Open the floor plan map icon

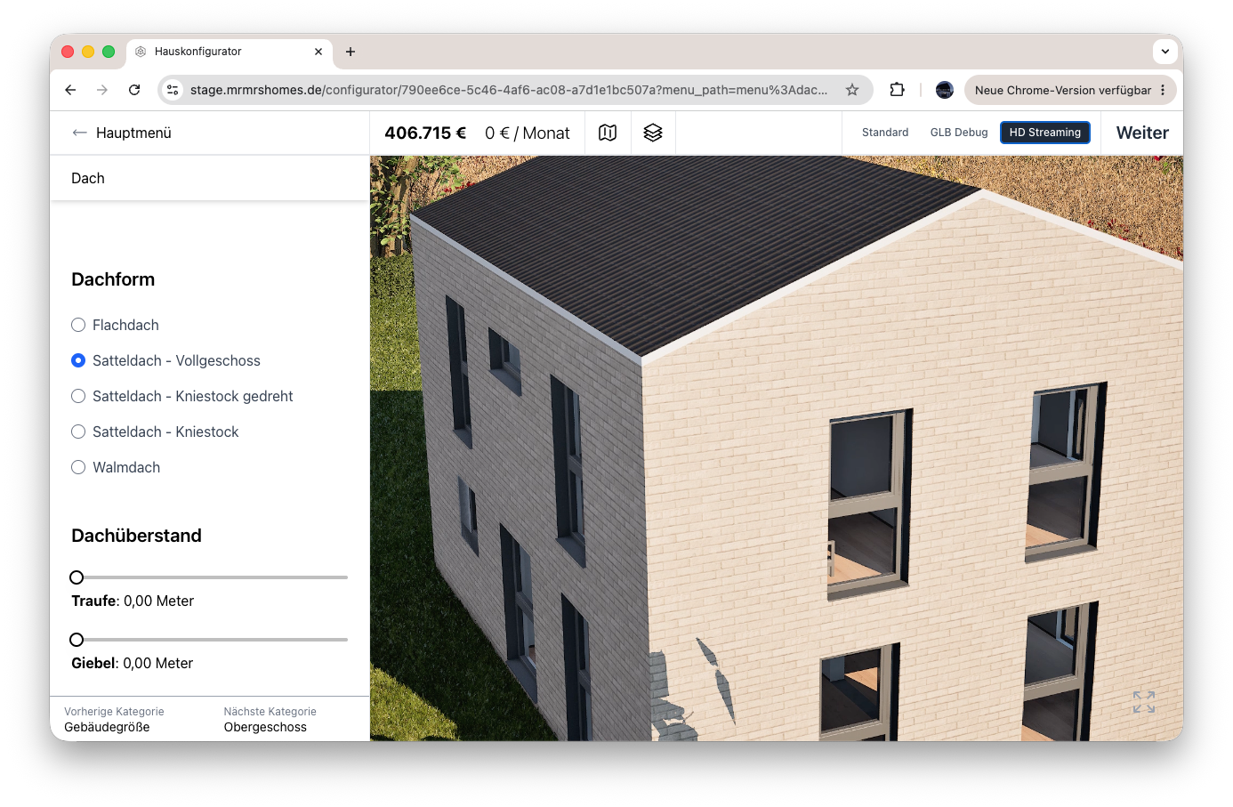[608, 133]
